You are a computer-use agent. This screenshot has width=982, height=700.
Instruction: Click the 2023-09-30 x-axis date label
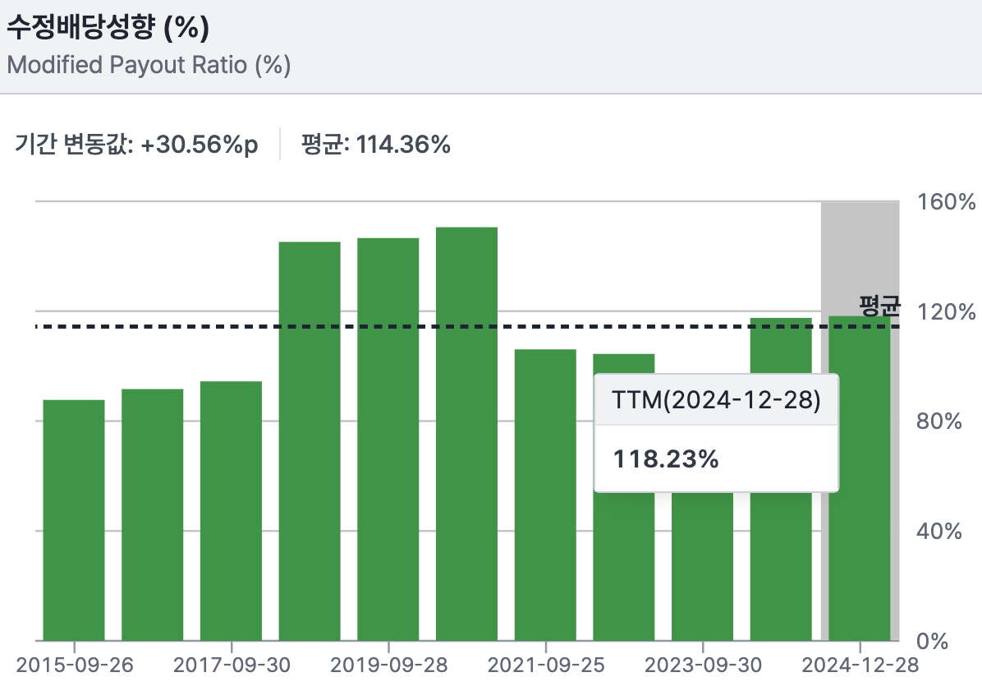(703, 665)
